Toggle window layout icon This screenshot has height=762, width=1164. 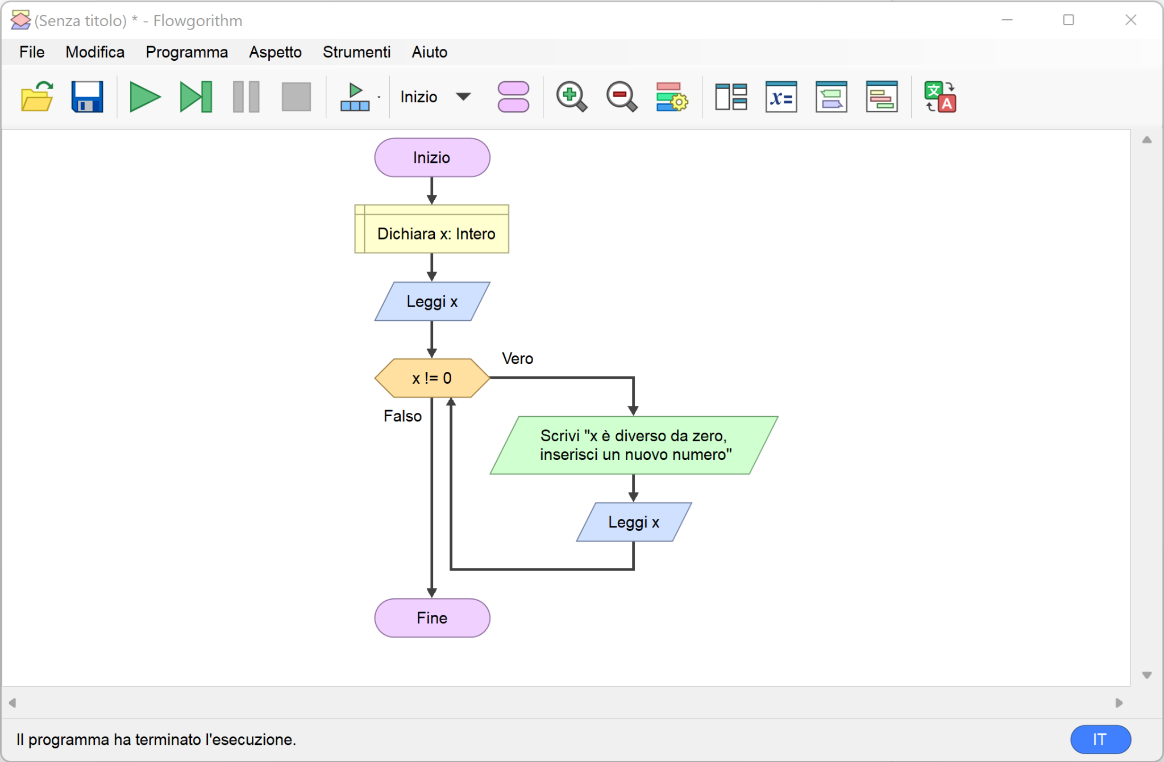click(x=730, y=97)
